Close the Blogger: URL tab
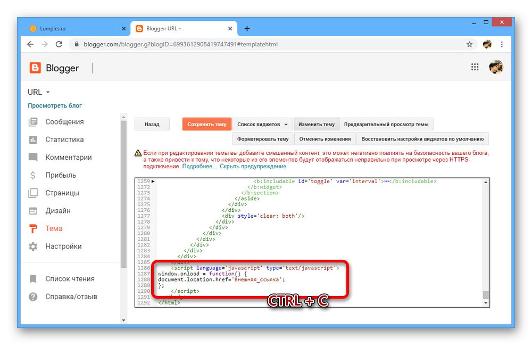532x345 pixels. (230, 29)
